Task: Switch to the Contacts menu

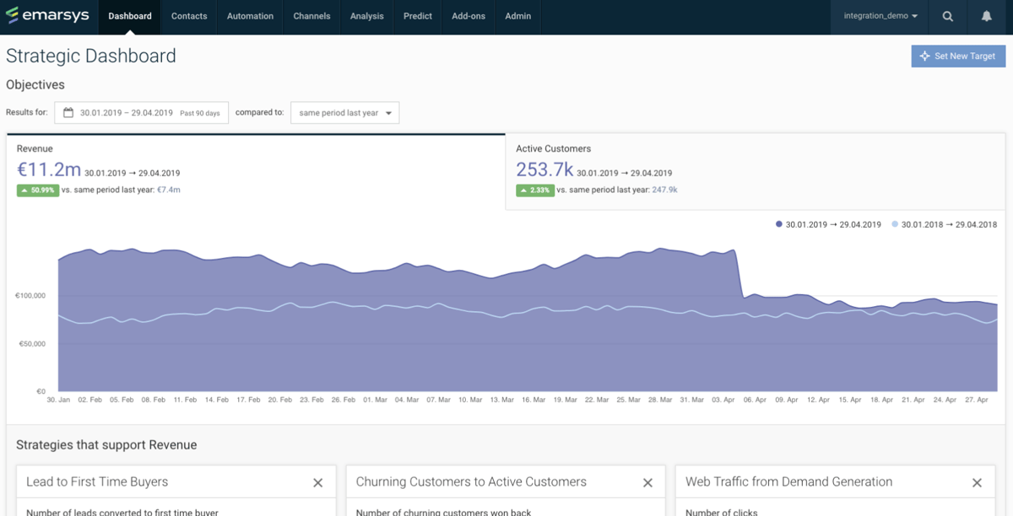Action: pos(188,17)
